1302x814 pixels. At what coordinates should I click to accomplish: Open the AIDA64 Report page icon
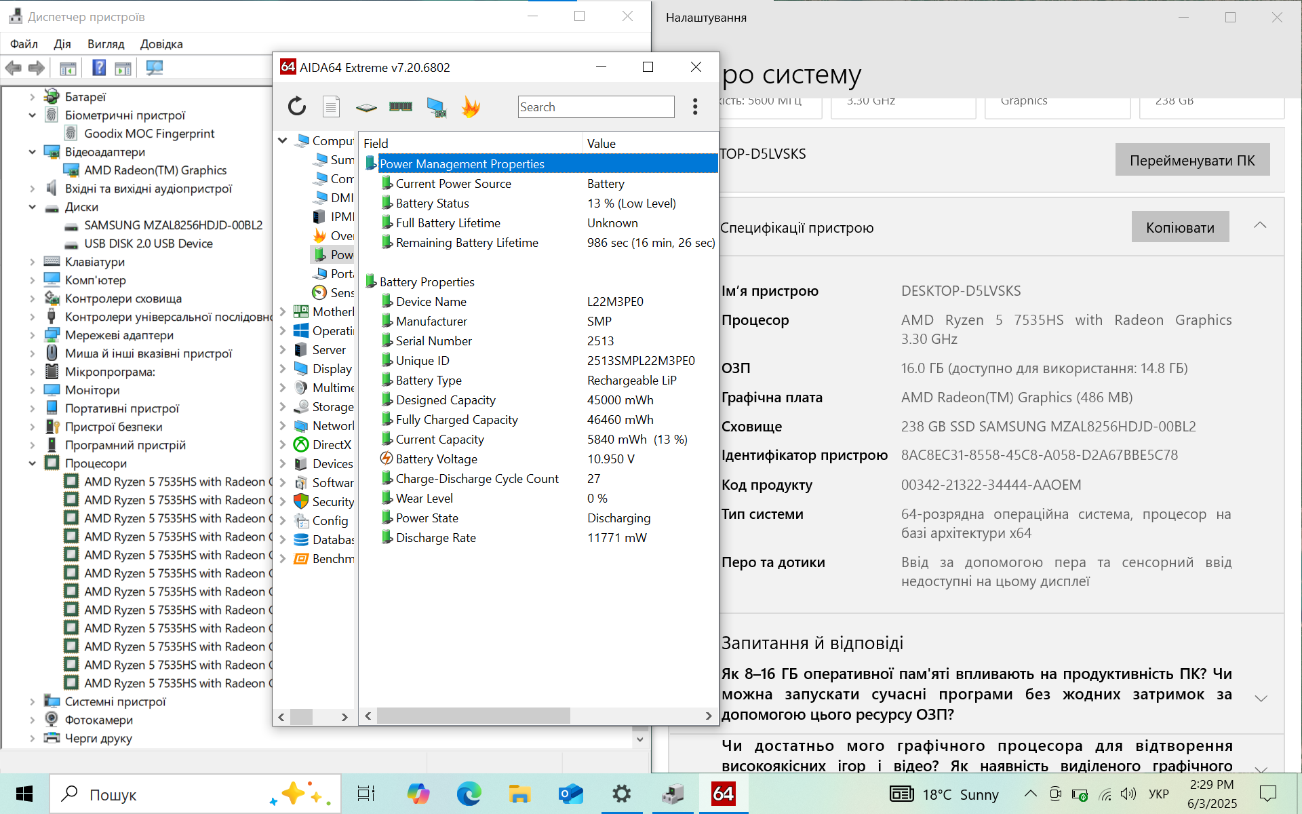coord(331,106)
